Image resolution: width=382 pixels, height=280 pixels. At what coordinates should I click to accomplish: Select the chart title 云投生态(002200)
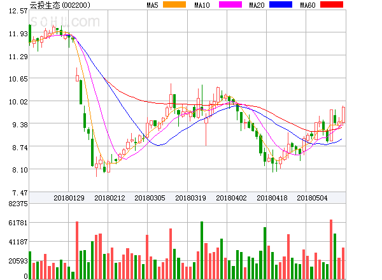60,5
